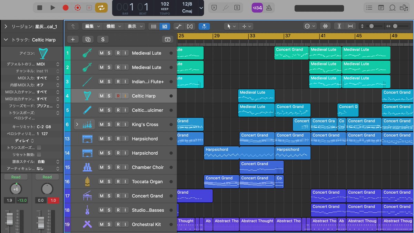This screenshot has width=414, height=233.
Task: Stop playback with the Stop button
Action: point(40,8)
